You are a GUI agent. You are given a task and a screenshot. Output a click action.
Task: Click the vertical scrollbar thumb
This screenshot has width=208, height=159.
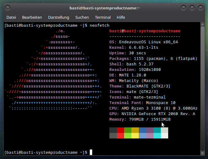tap(202, 89)
